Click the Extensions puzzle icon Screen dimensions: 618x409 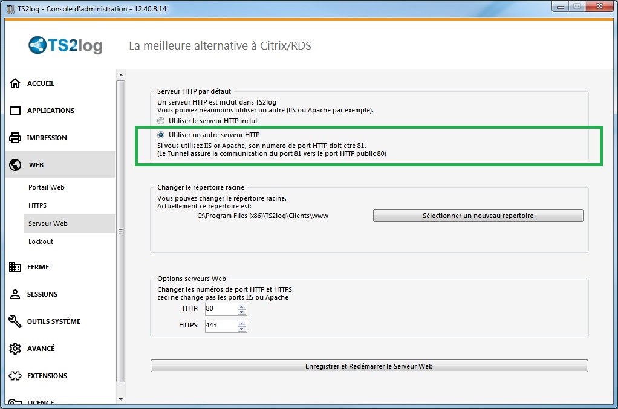click(15, 376)
